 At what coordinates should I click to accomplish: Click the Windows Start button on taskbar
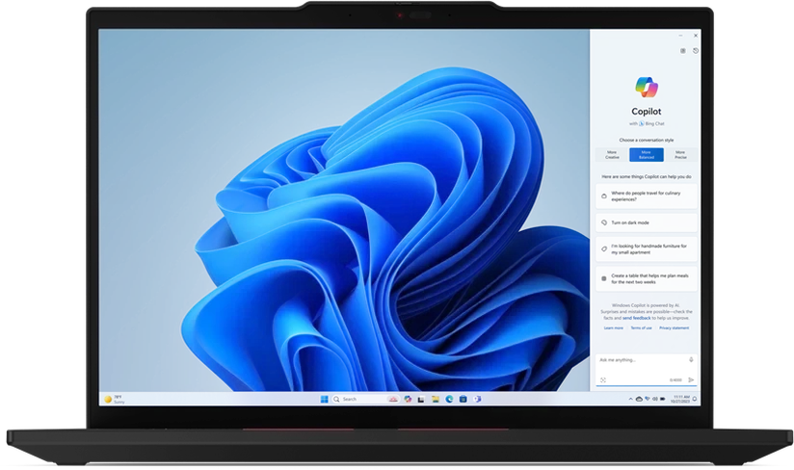tap(324, 399)
